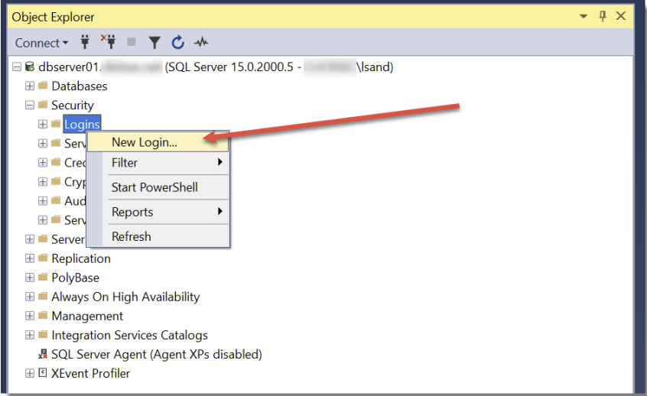Select the dbserver01 server icon
The width and height of the screenshot is (647, 396).
tap(30, 67)
